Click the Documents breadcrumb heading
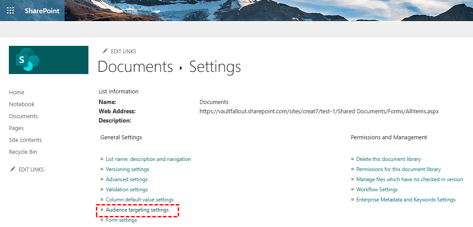Screen dimensions: 473x227 point(135,67)
